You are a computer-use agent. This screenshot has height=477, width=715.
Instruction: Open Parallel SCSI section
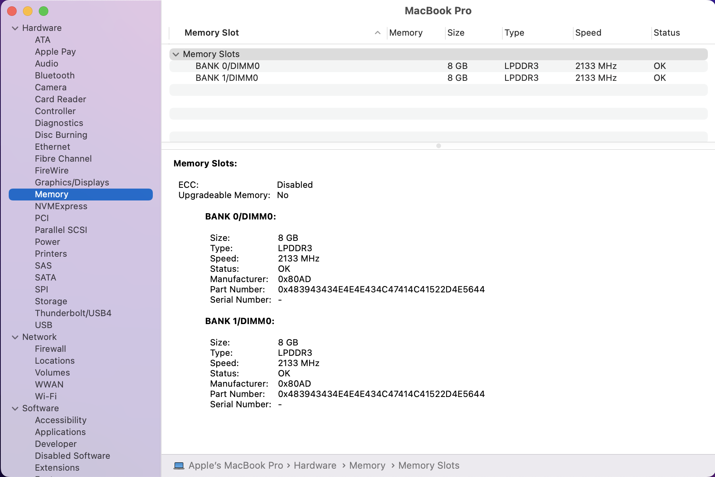61,230
